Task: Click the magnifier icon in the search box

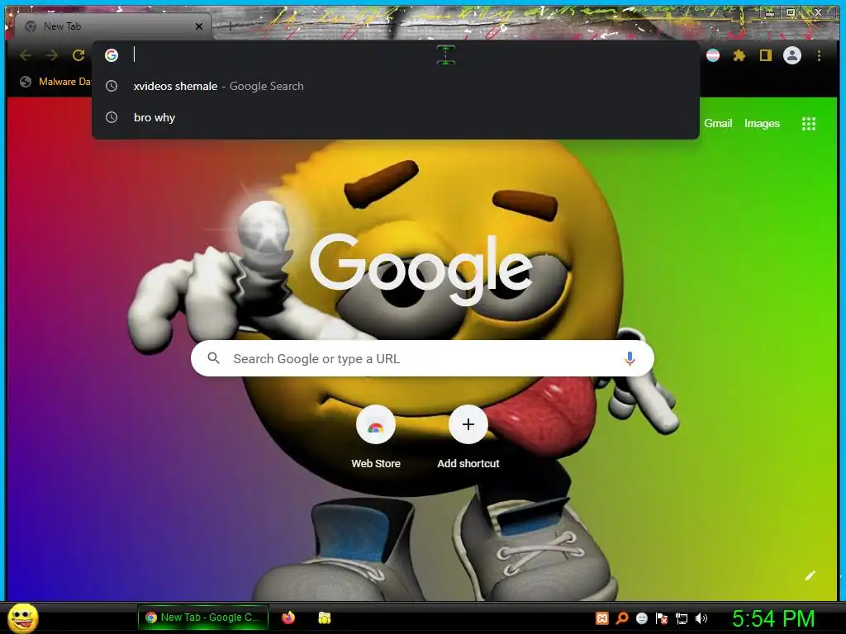Action: click(214, 358)
